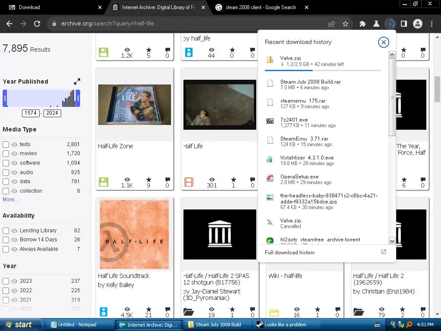Open steamemu 175.rar download entry
The image size is (441, 331).
coord(323,103)
